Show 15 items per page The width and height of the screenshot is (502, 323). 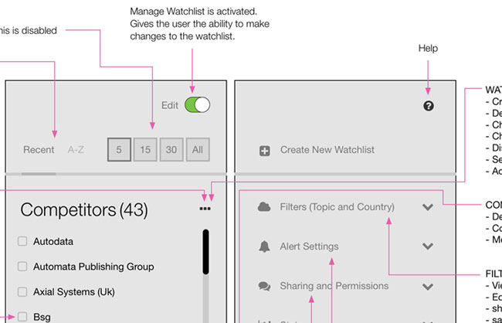[144, 150]
